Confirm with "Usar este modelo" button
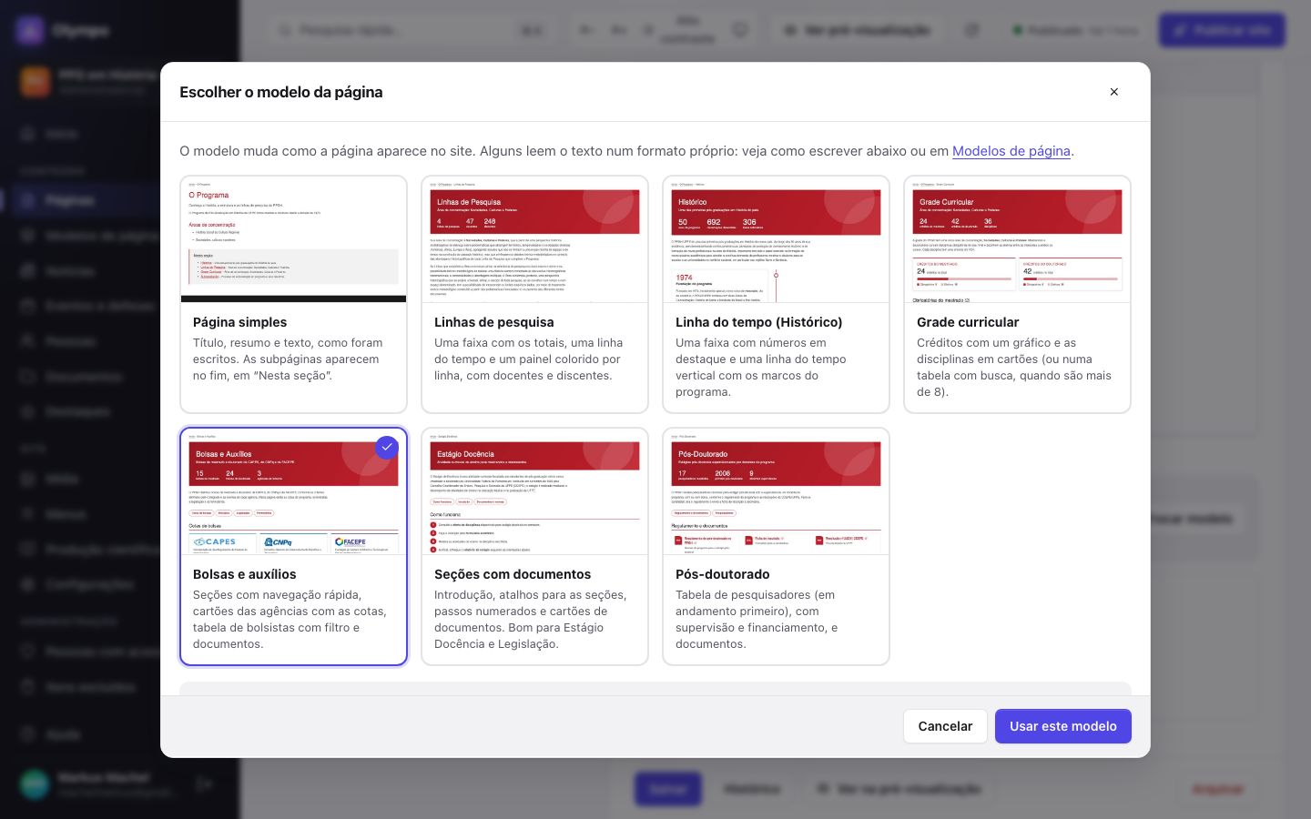Screen dimensions: 1311x819 coord(1062,726)
